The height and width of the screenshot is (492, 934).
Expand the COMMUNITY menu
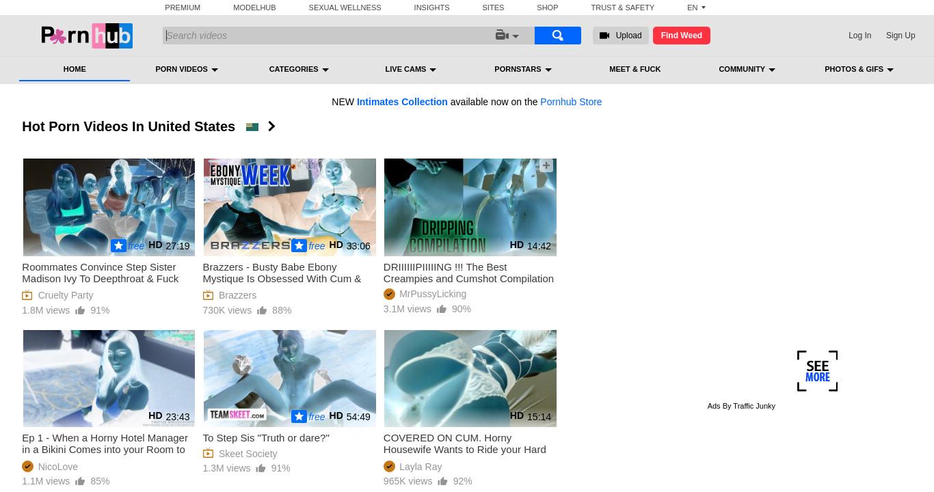pyautogui.click(x=747, y=69)
